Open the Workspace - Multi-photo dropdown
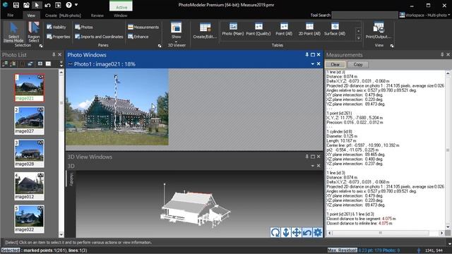This screenshot has height=254, width=452. point(425,15)
